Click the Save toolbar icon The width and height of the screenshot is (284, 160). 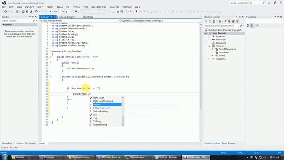[x=27, y=12]
